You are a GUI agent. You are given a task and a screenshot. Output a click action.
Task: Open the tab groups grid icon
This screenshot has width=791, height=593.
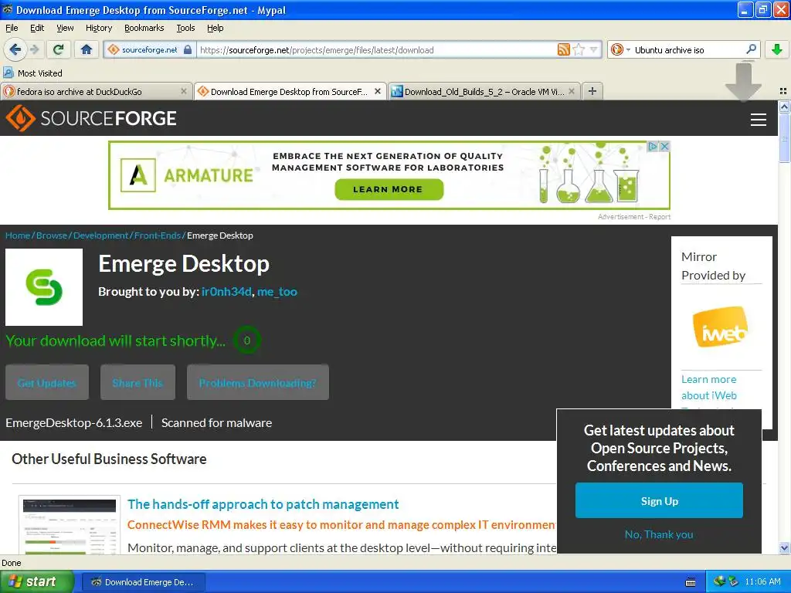(783, 91)
